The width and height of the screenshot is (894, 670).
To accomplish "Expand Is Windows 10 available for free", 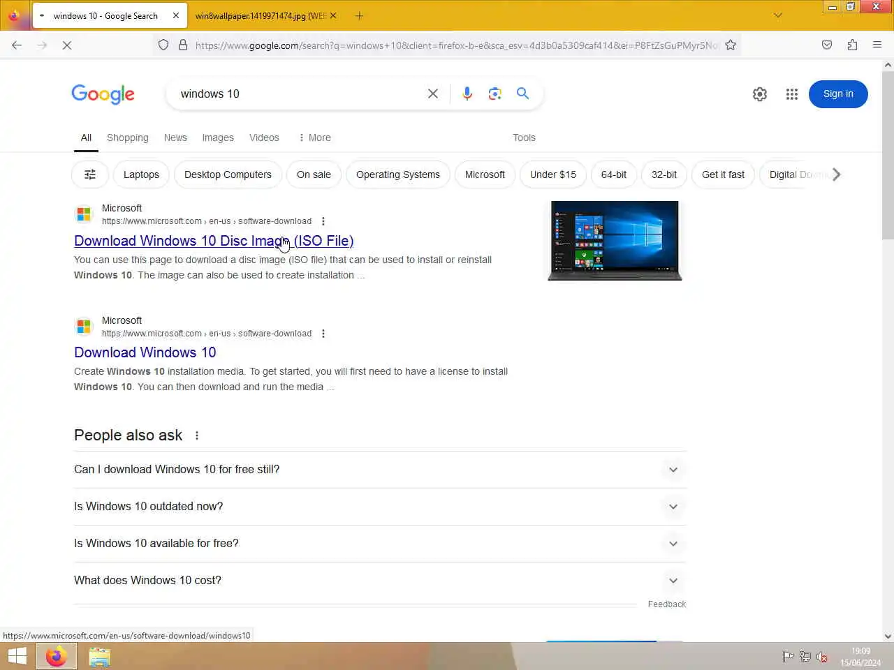I will tap(380, 544).
